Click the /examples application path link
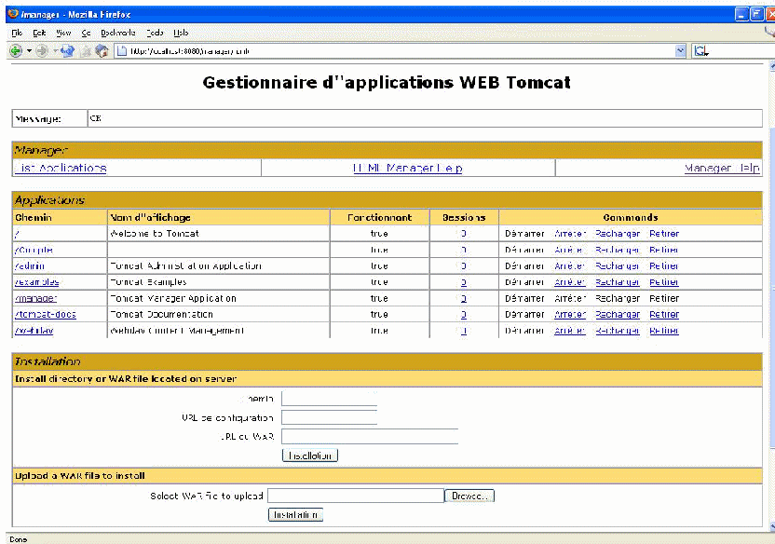Screen dimensions: 775x544 point(36,282)
